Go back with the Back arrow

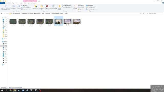coord(2,14)
